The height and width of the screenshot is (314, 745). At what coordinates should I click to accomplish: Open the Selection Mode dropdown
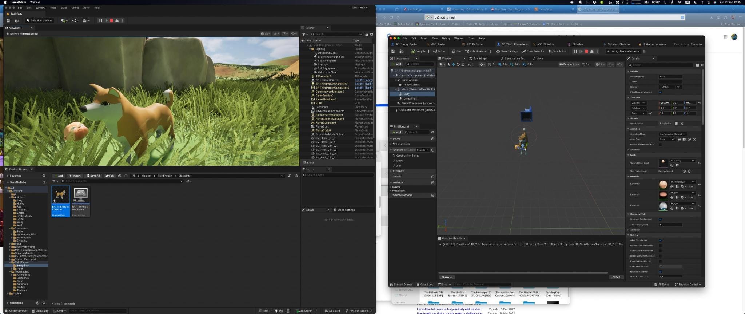click(40, 21)
